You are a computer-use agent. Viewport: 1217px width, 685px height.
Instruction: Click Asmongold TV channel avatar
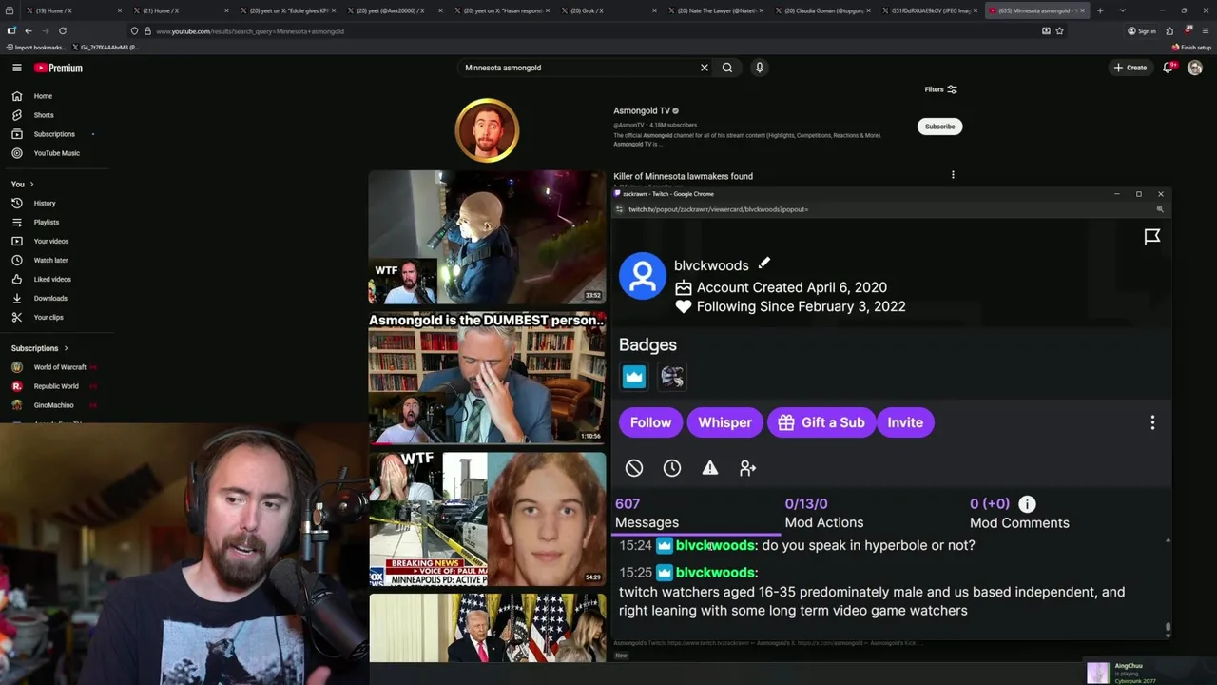pos(487,129)
